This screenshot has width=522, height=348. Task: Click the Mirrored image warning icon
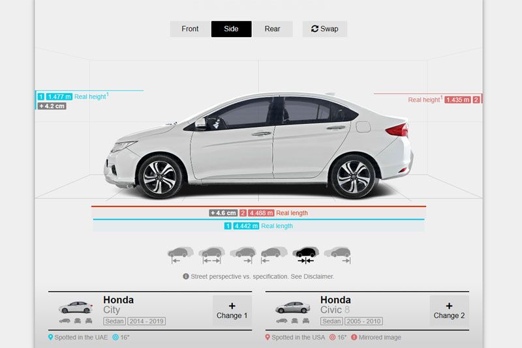(x=353, y=338)
